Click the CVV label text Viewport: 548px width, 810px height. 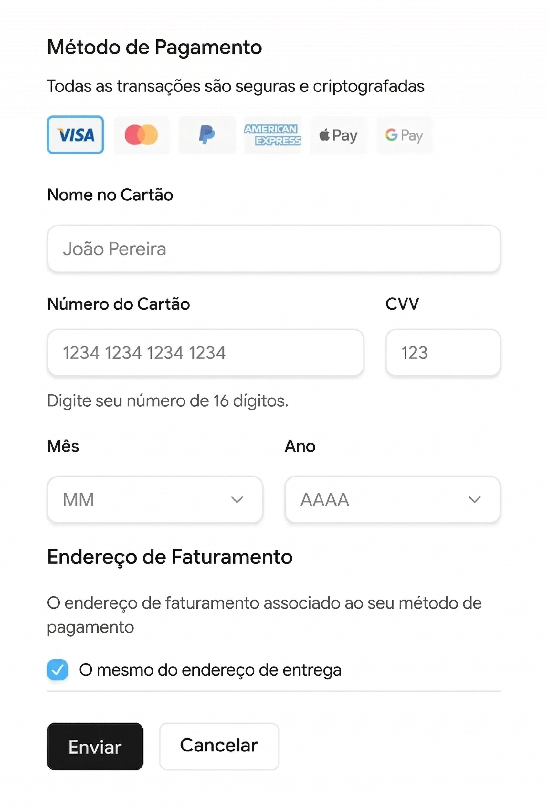402,304
